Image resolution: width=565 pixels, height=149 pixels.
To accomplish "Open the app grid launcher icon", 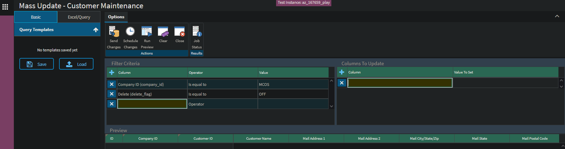I will point(5,7).
